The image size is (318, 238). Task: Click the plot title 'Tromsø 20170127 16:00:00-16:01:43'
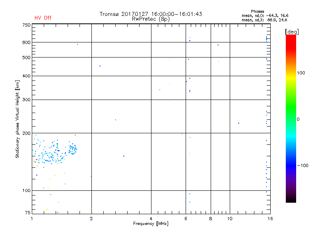tap(151, 14)
